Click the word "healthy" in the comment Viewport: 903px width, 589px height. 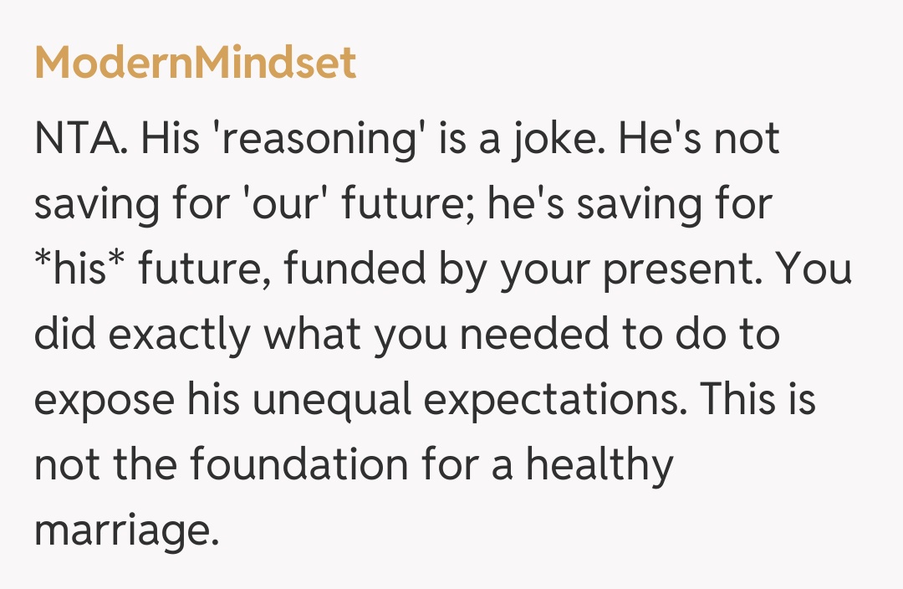[x=599, y=464]
